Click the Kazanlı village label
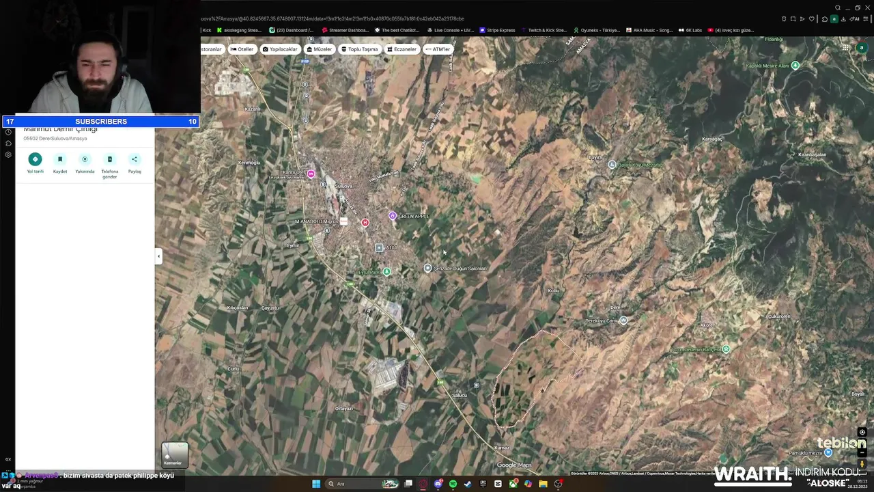 point(253,109)
